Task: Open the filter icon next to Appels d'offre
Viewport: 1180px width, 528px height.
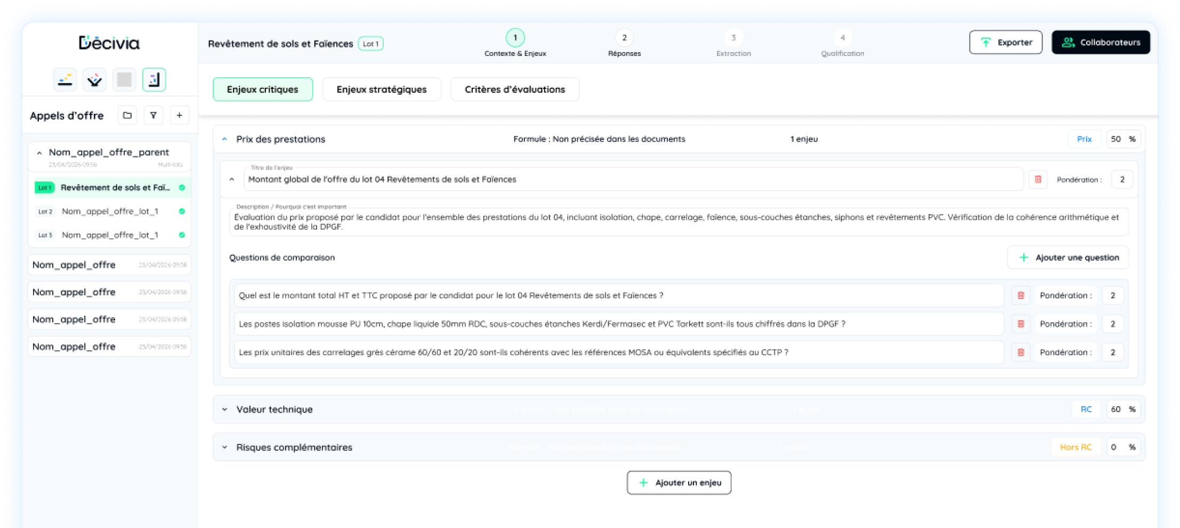Action: click(153, 115)
